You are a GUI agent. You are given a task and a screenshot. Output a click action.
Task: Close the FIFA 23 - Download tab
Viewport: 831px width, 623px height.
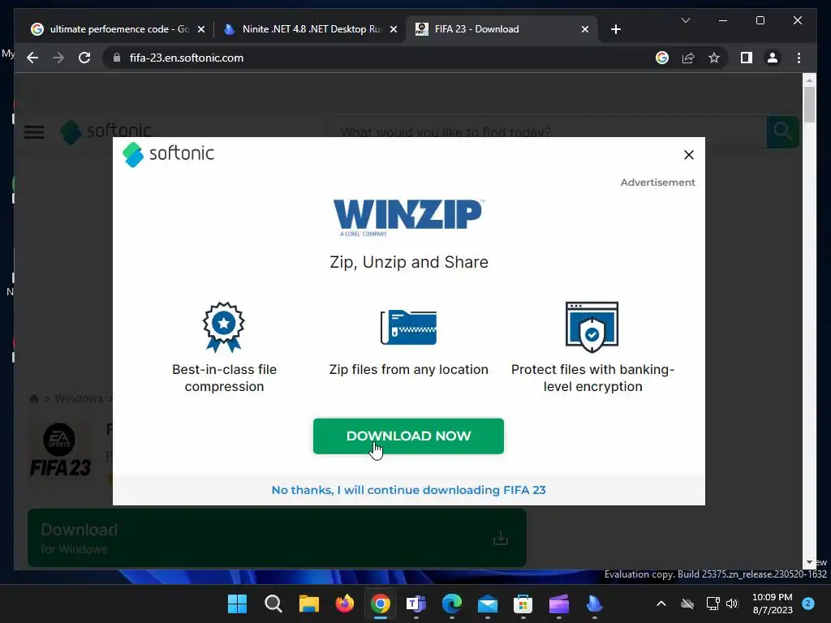584,29
